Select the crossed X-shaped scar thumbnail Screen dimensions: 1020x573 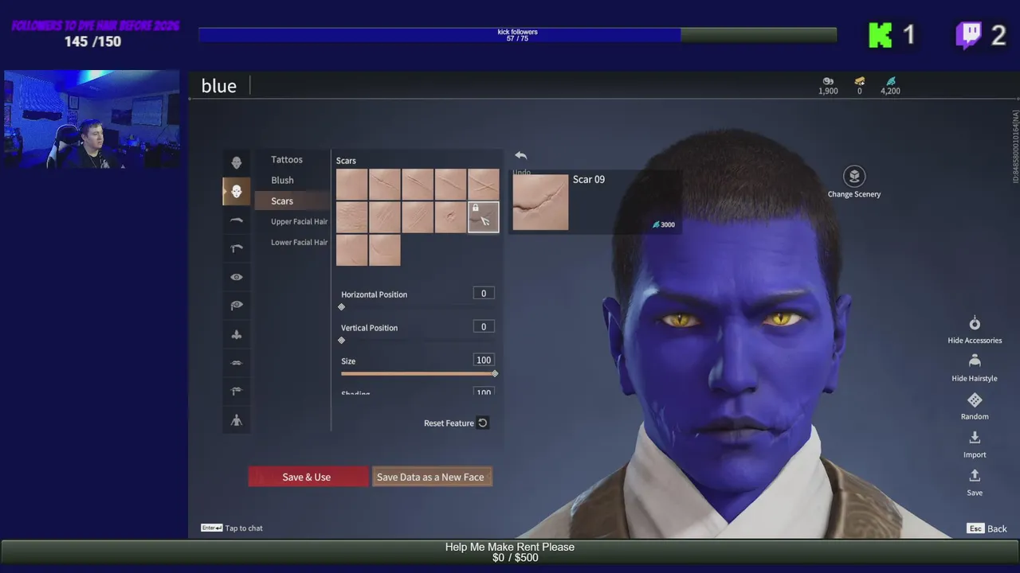(x=483, y=185)
